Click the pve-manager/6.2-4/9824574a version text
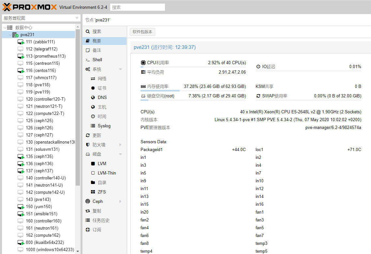This screenshot has height=254, width=371. click(x=333, y=128)
